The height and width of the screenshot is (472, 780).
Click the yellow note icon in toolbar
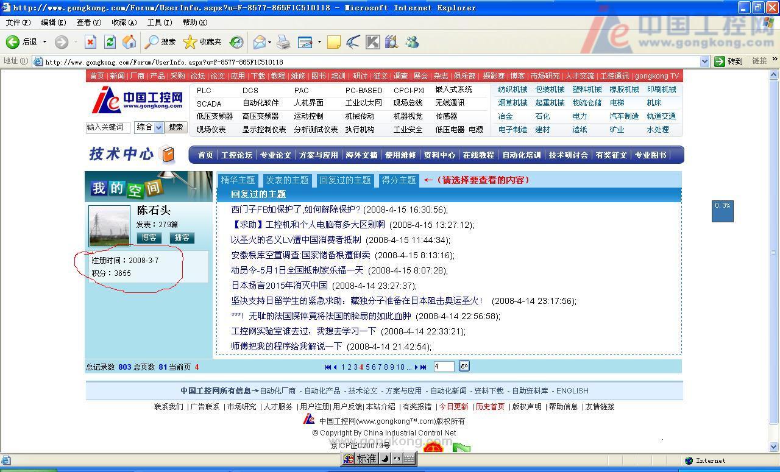(333, 42)
